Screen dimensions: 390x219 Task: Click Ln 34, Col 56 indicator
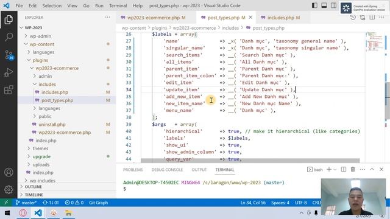[253, 203]
